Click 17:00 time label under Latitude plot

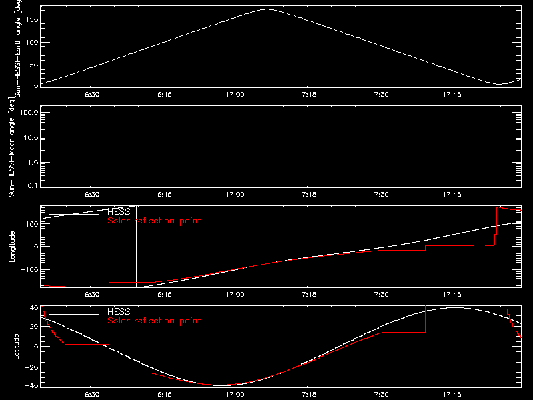235,394
